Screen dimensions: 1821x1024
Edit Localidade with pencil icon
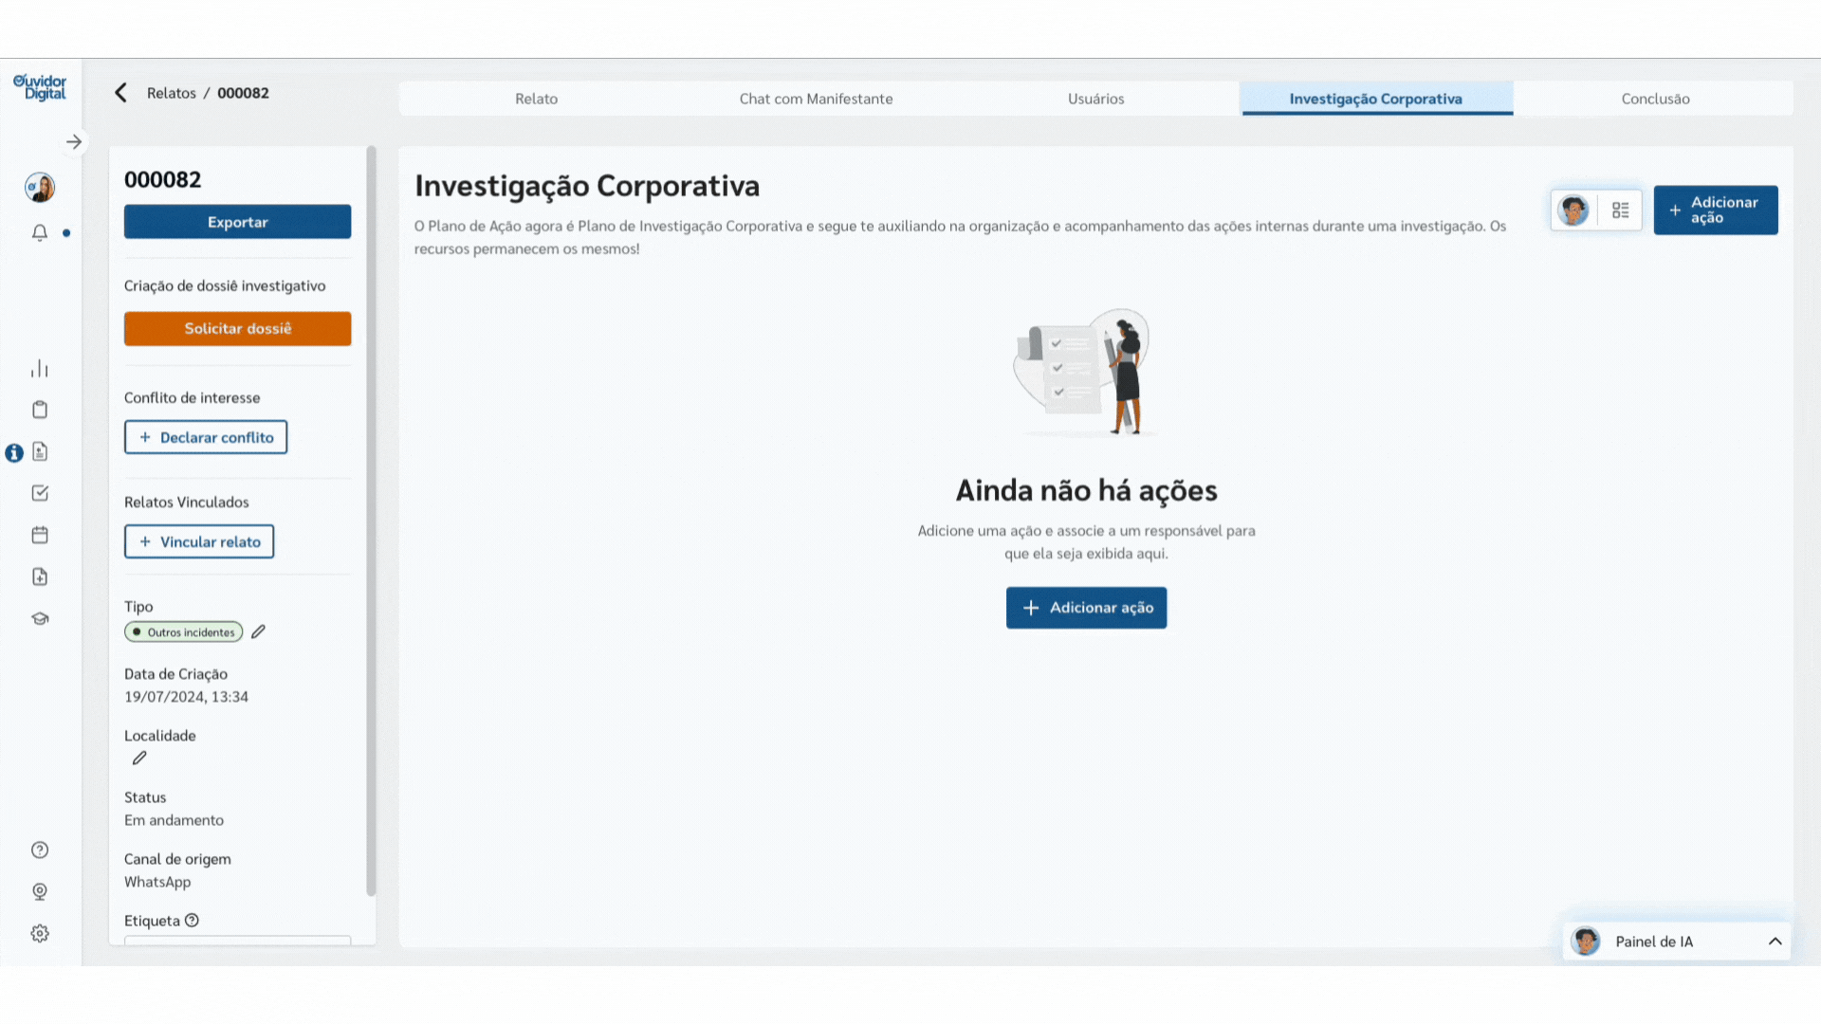click(139, 758)
